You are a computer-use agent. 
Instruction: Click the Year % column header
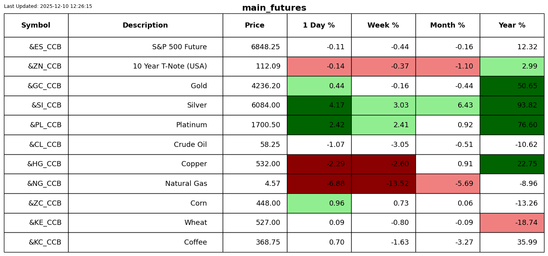512,26
